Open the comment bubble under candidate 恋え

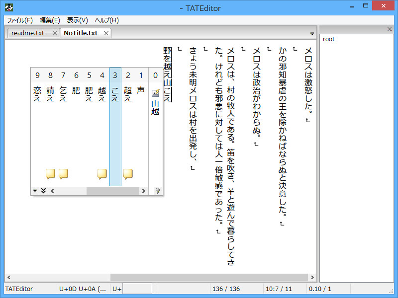pos(50,174)
